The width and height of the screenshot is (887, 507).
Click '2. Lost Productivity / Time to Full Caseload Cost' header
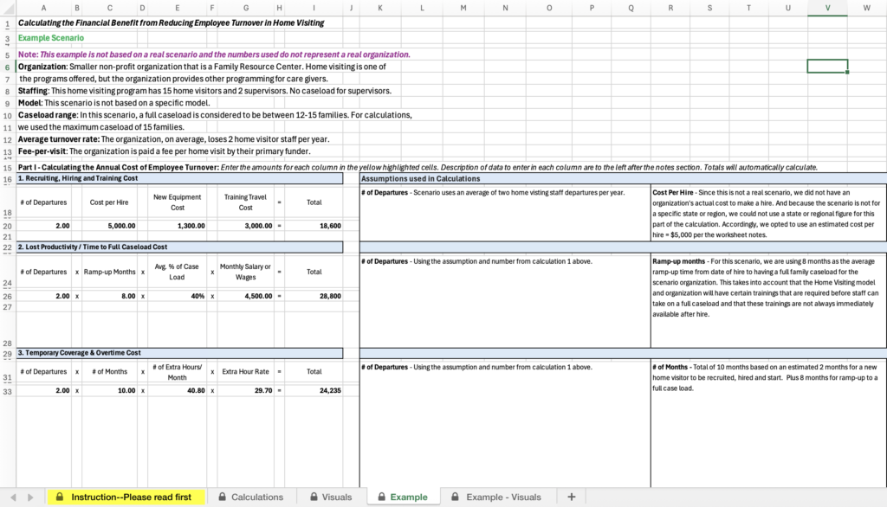coord(179,247)
